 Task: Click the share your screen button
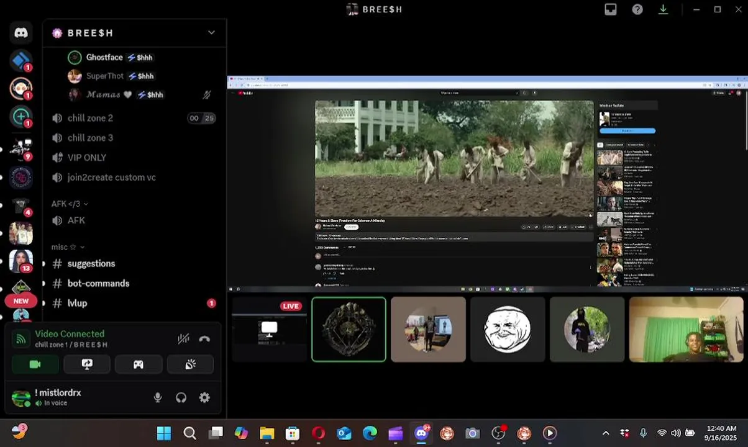coord(87,364)
